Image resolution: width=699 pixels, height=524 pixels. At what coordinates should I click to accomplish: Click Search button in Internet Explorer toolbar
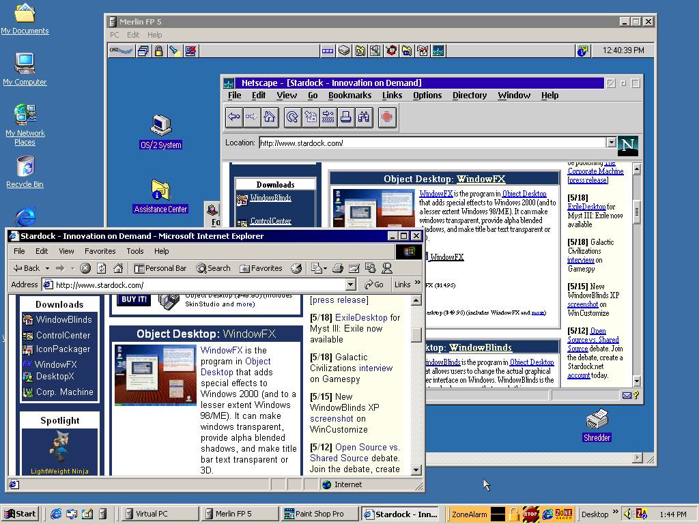(x=214, y=268)
